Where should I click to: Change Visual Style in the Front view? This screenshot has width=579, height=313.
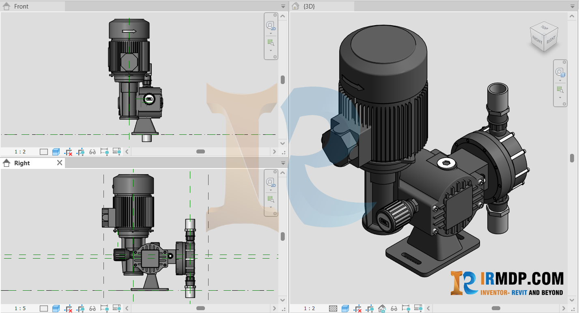pos(56,152)
